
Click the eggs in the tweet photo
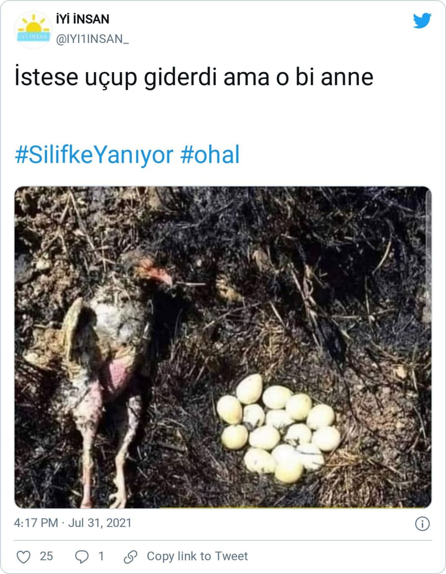pyautogui.click(x=278, y=429)
